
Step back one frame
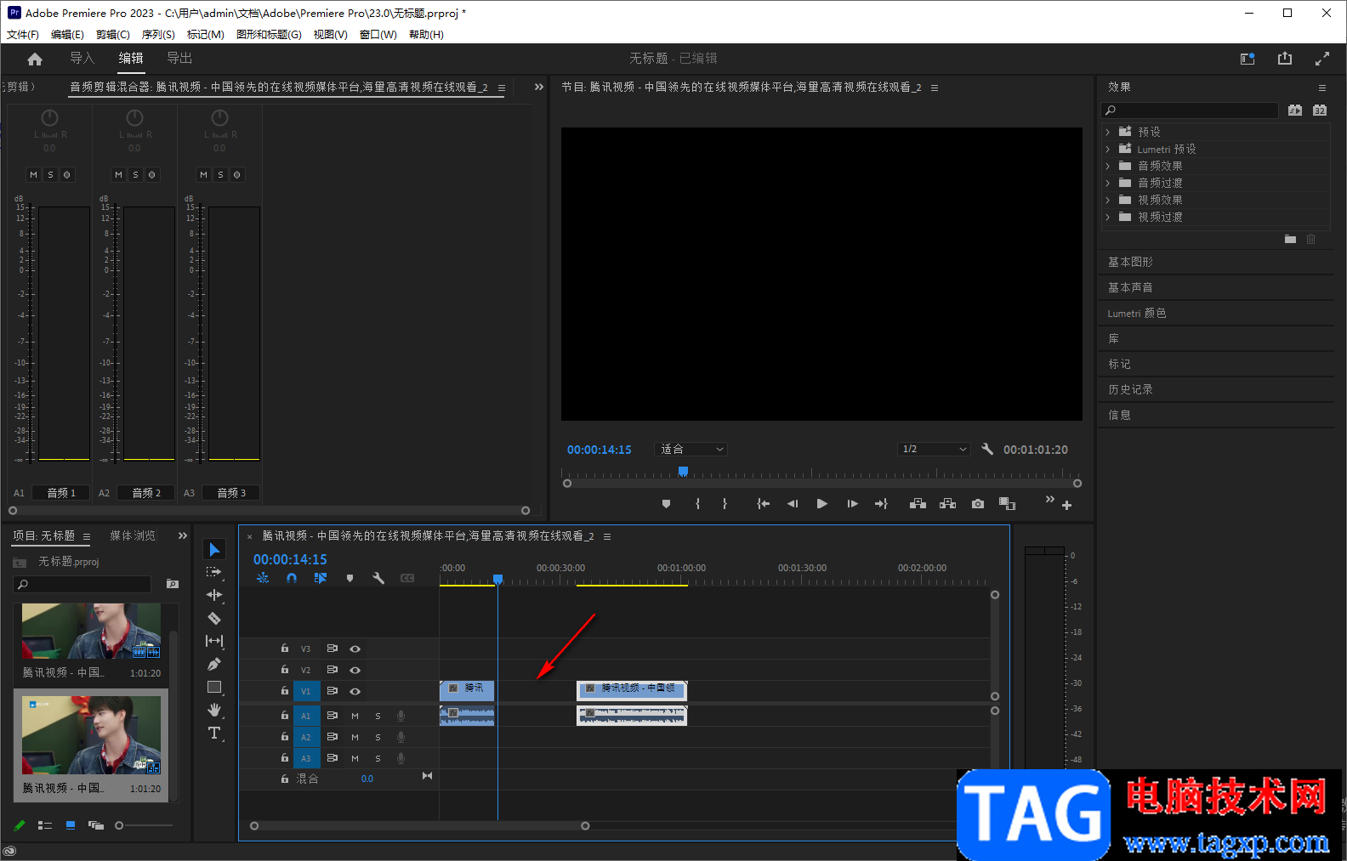click(x=793, y=504)
